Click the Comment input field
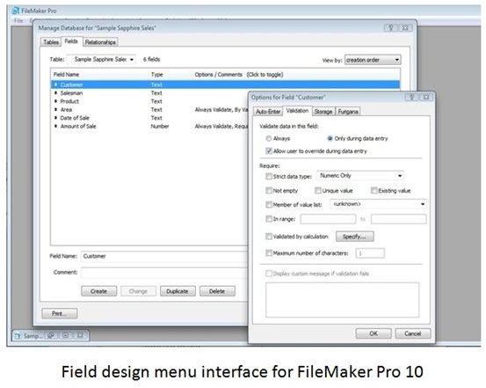This screenshot has height=388, width=486. pyautogui.click(x=164, y=272)
